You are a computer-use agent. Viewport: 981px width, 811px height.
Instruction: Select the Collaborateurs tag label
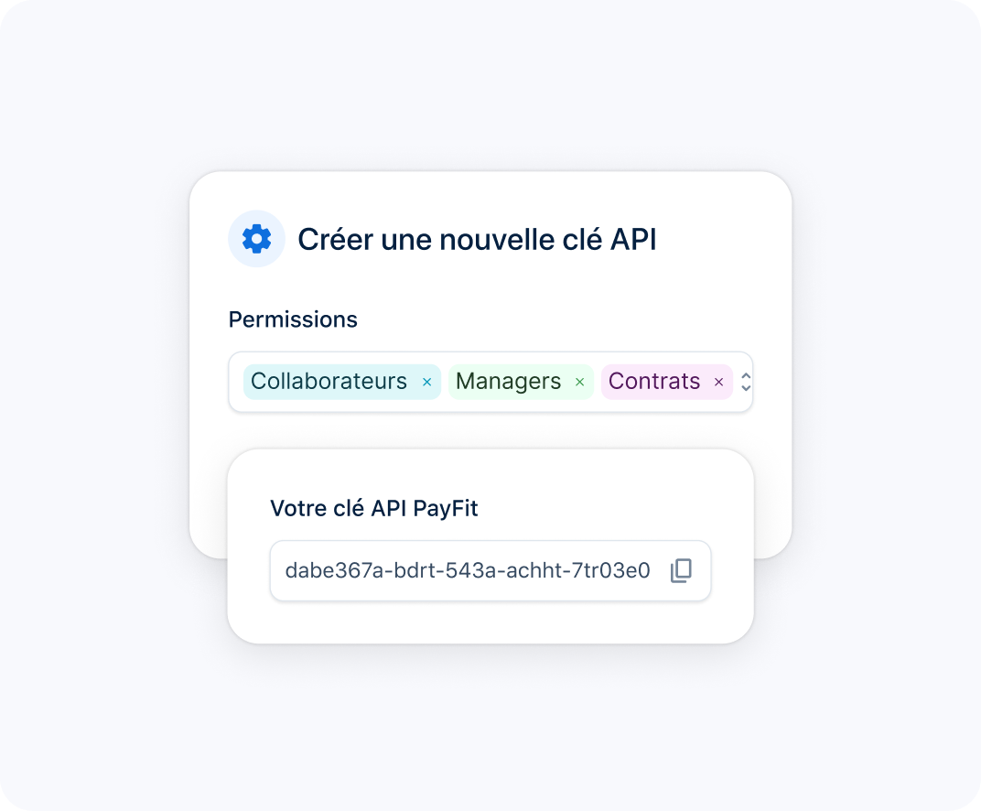click(x=329, y=381)
